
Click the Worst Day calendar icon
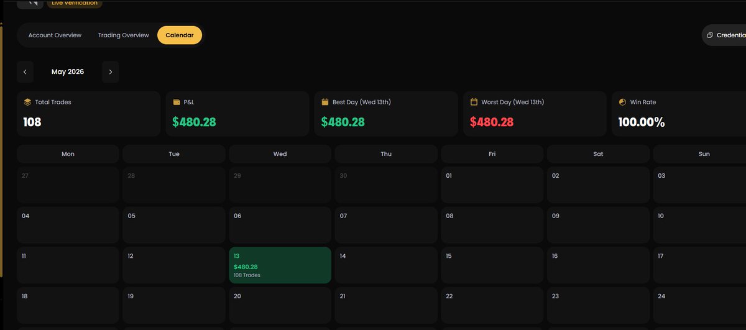[474, 102]
